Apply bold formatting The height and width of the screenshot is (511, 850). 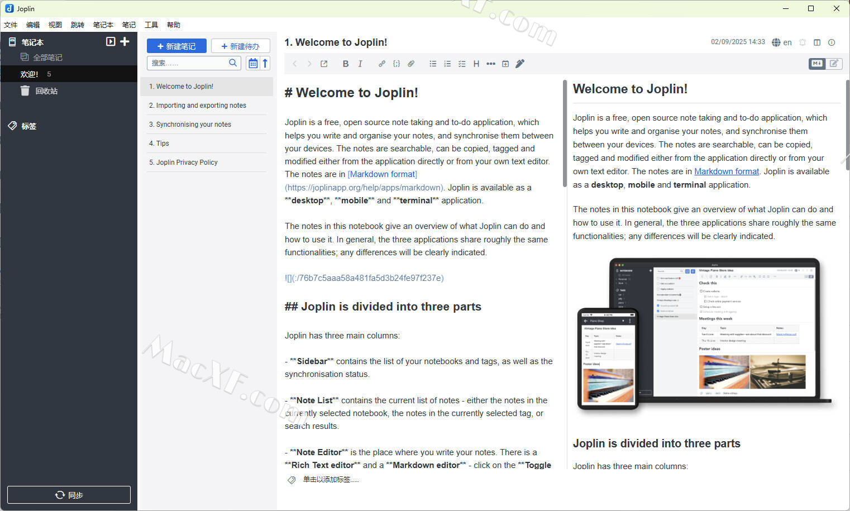click(346, 64)
